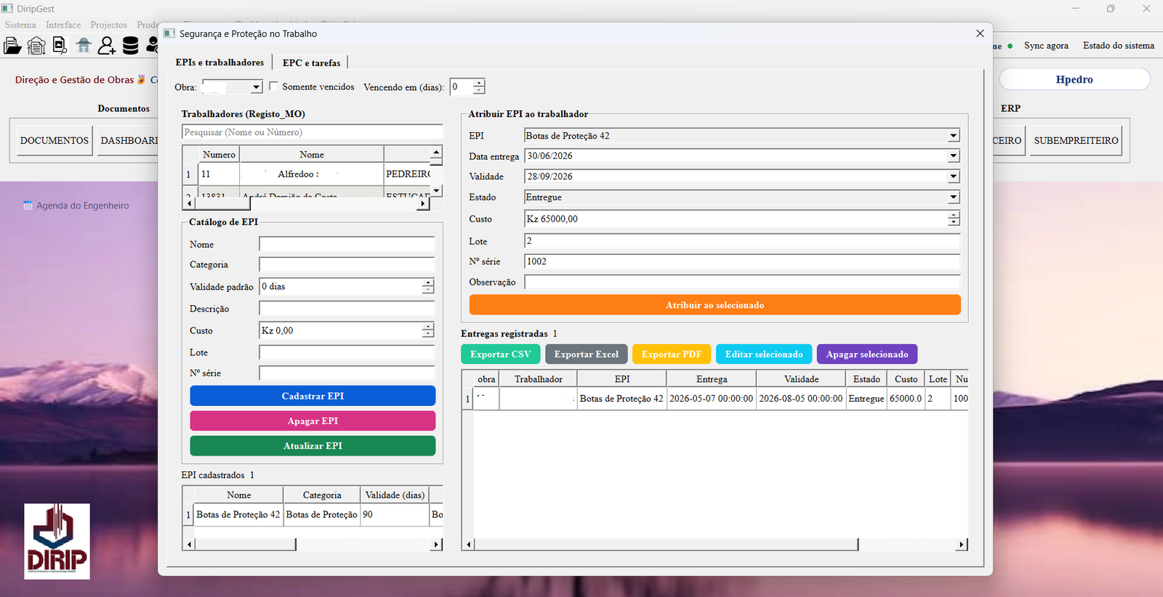Click the EPI cadastrados horizontal scrollbar
This screenshot has height=597, width=1163.
[x=313, y=544]
